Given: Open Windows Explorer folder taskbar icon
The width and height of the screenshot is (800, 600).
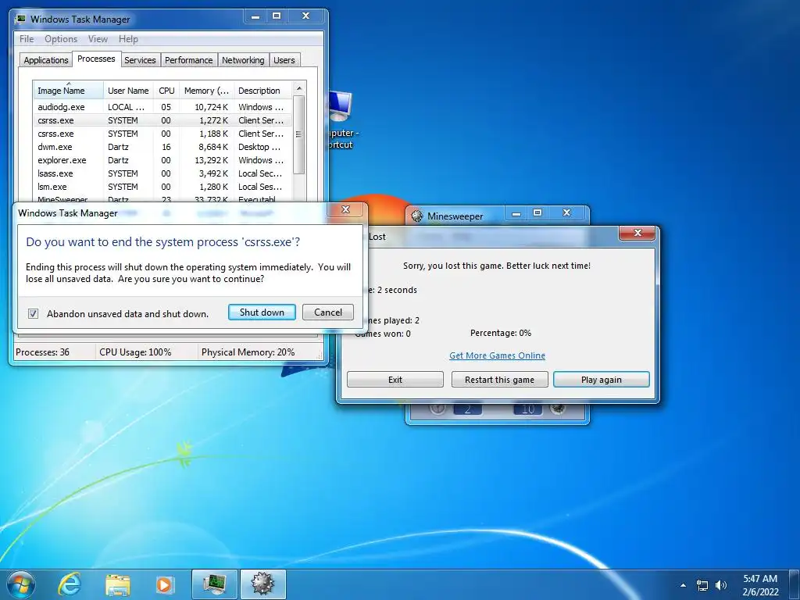Looking at the screenshot, I should point(118,584).
